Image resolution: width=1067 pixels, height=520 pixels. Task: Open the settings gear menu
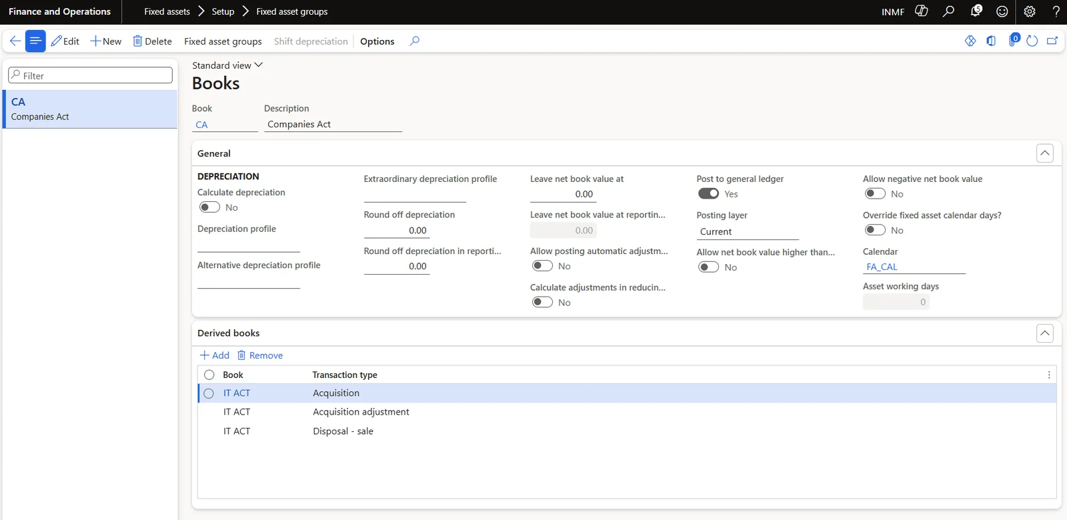click(x=1030, y=11)
